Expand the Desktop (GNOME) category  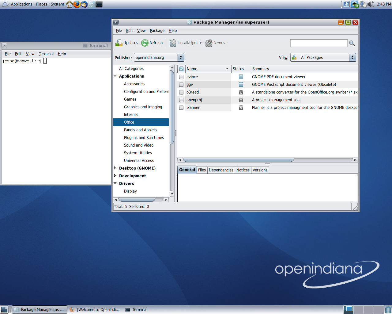pos(115,168)
